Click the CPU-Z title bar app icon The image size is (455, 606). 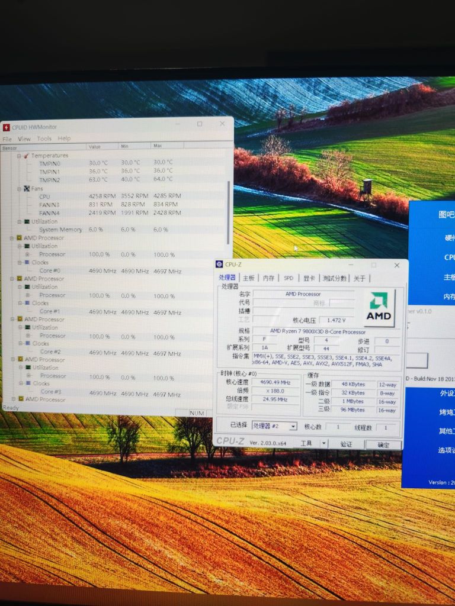pyautogui.click(x=219, y=265)
